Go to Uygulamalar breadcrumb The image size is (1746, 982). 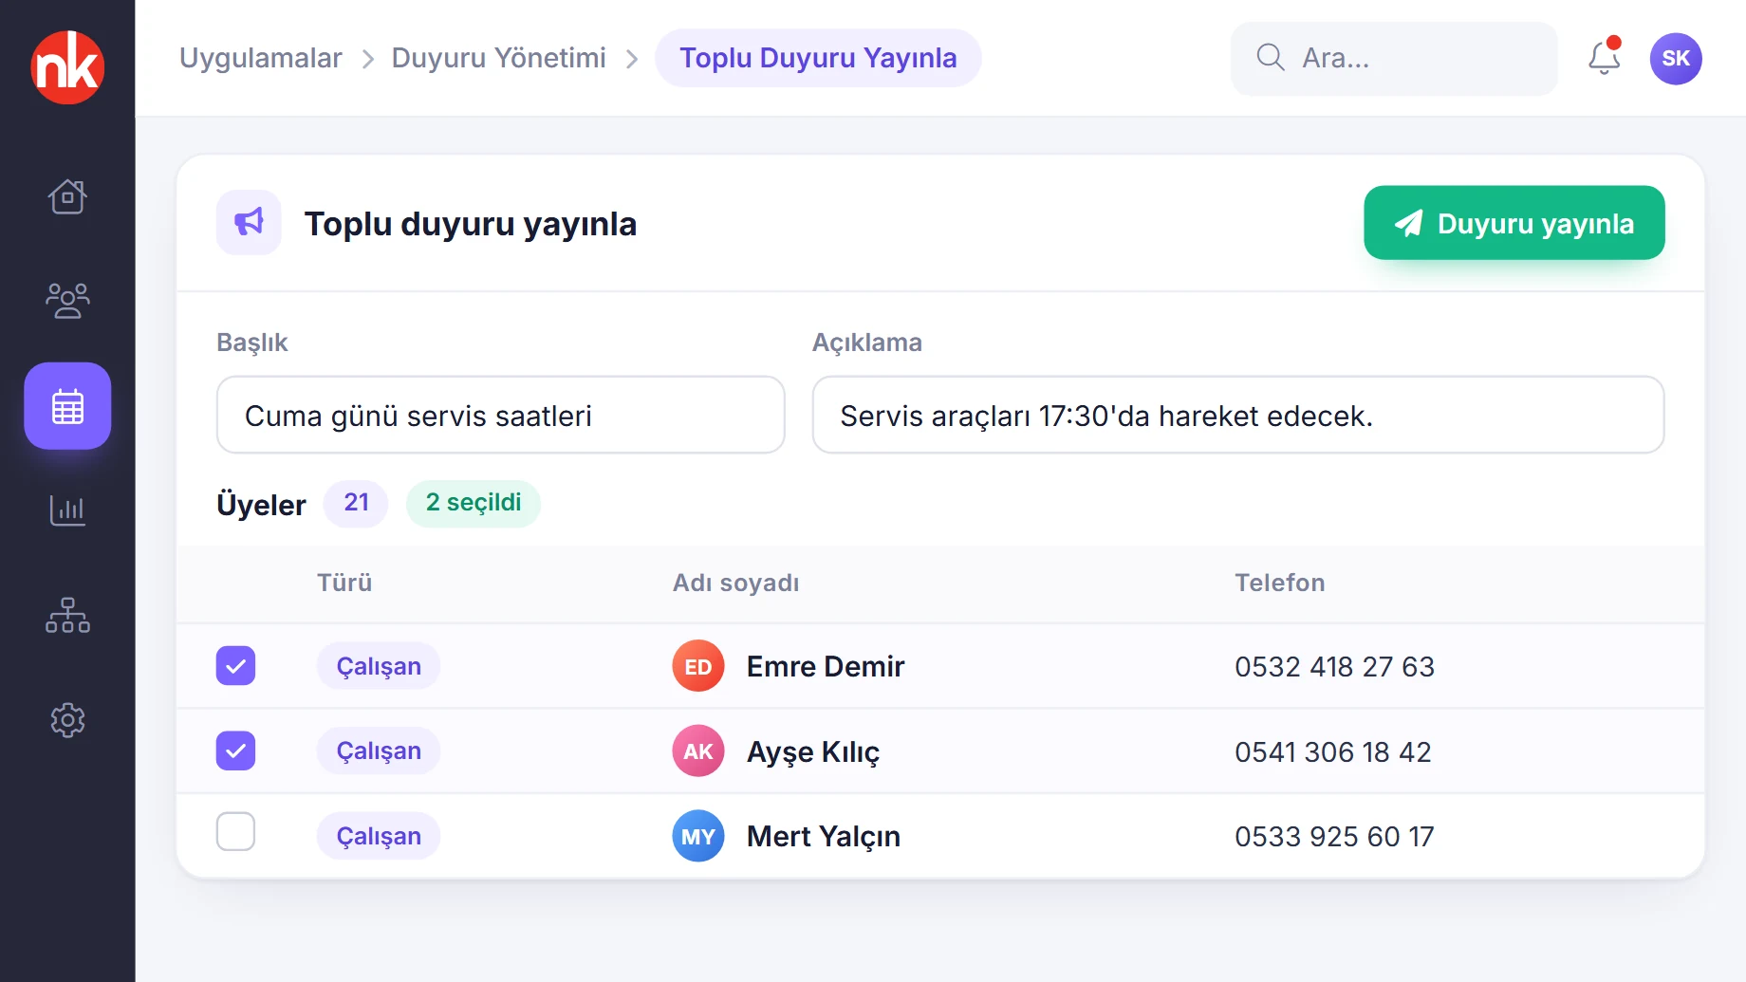[261, 58]
